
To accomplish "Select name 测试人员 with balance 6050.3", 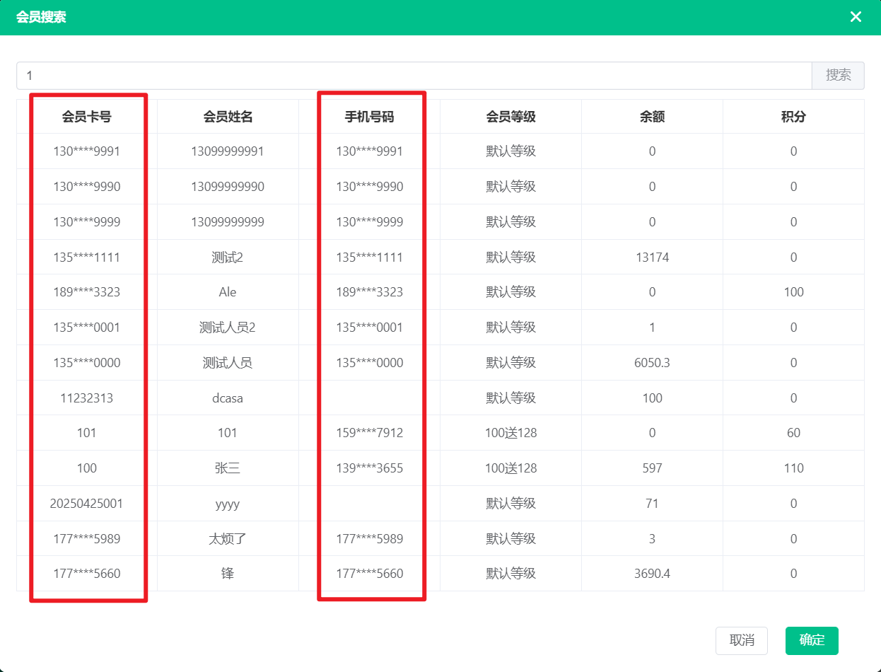I will pos(228,363).
